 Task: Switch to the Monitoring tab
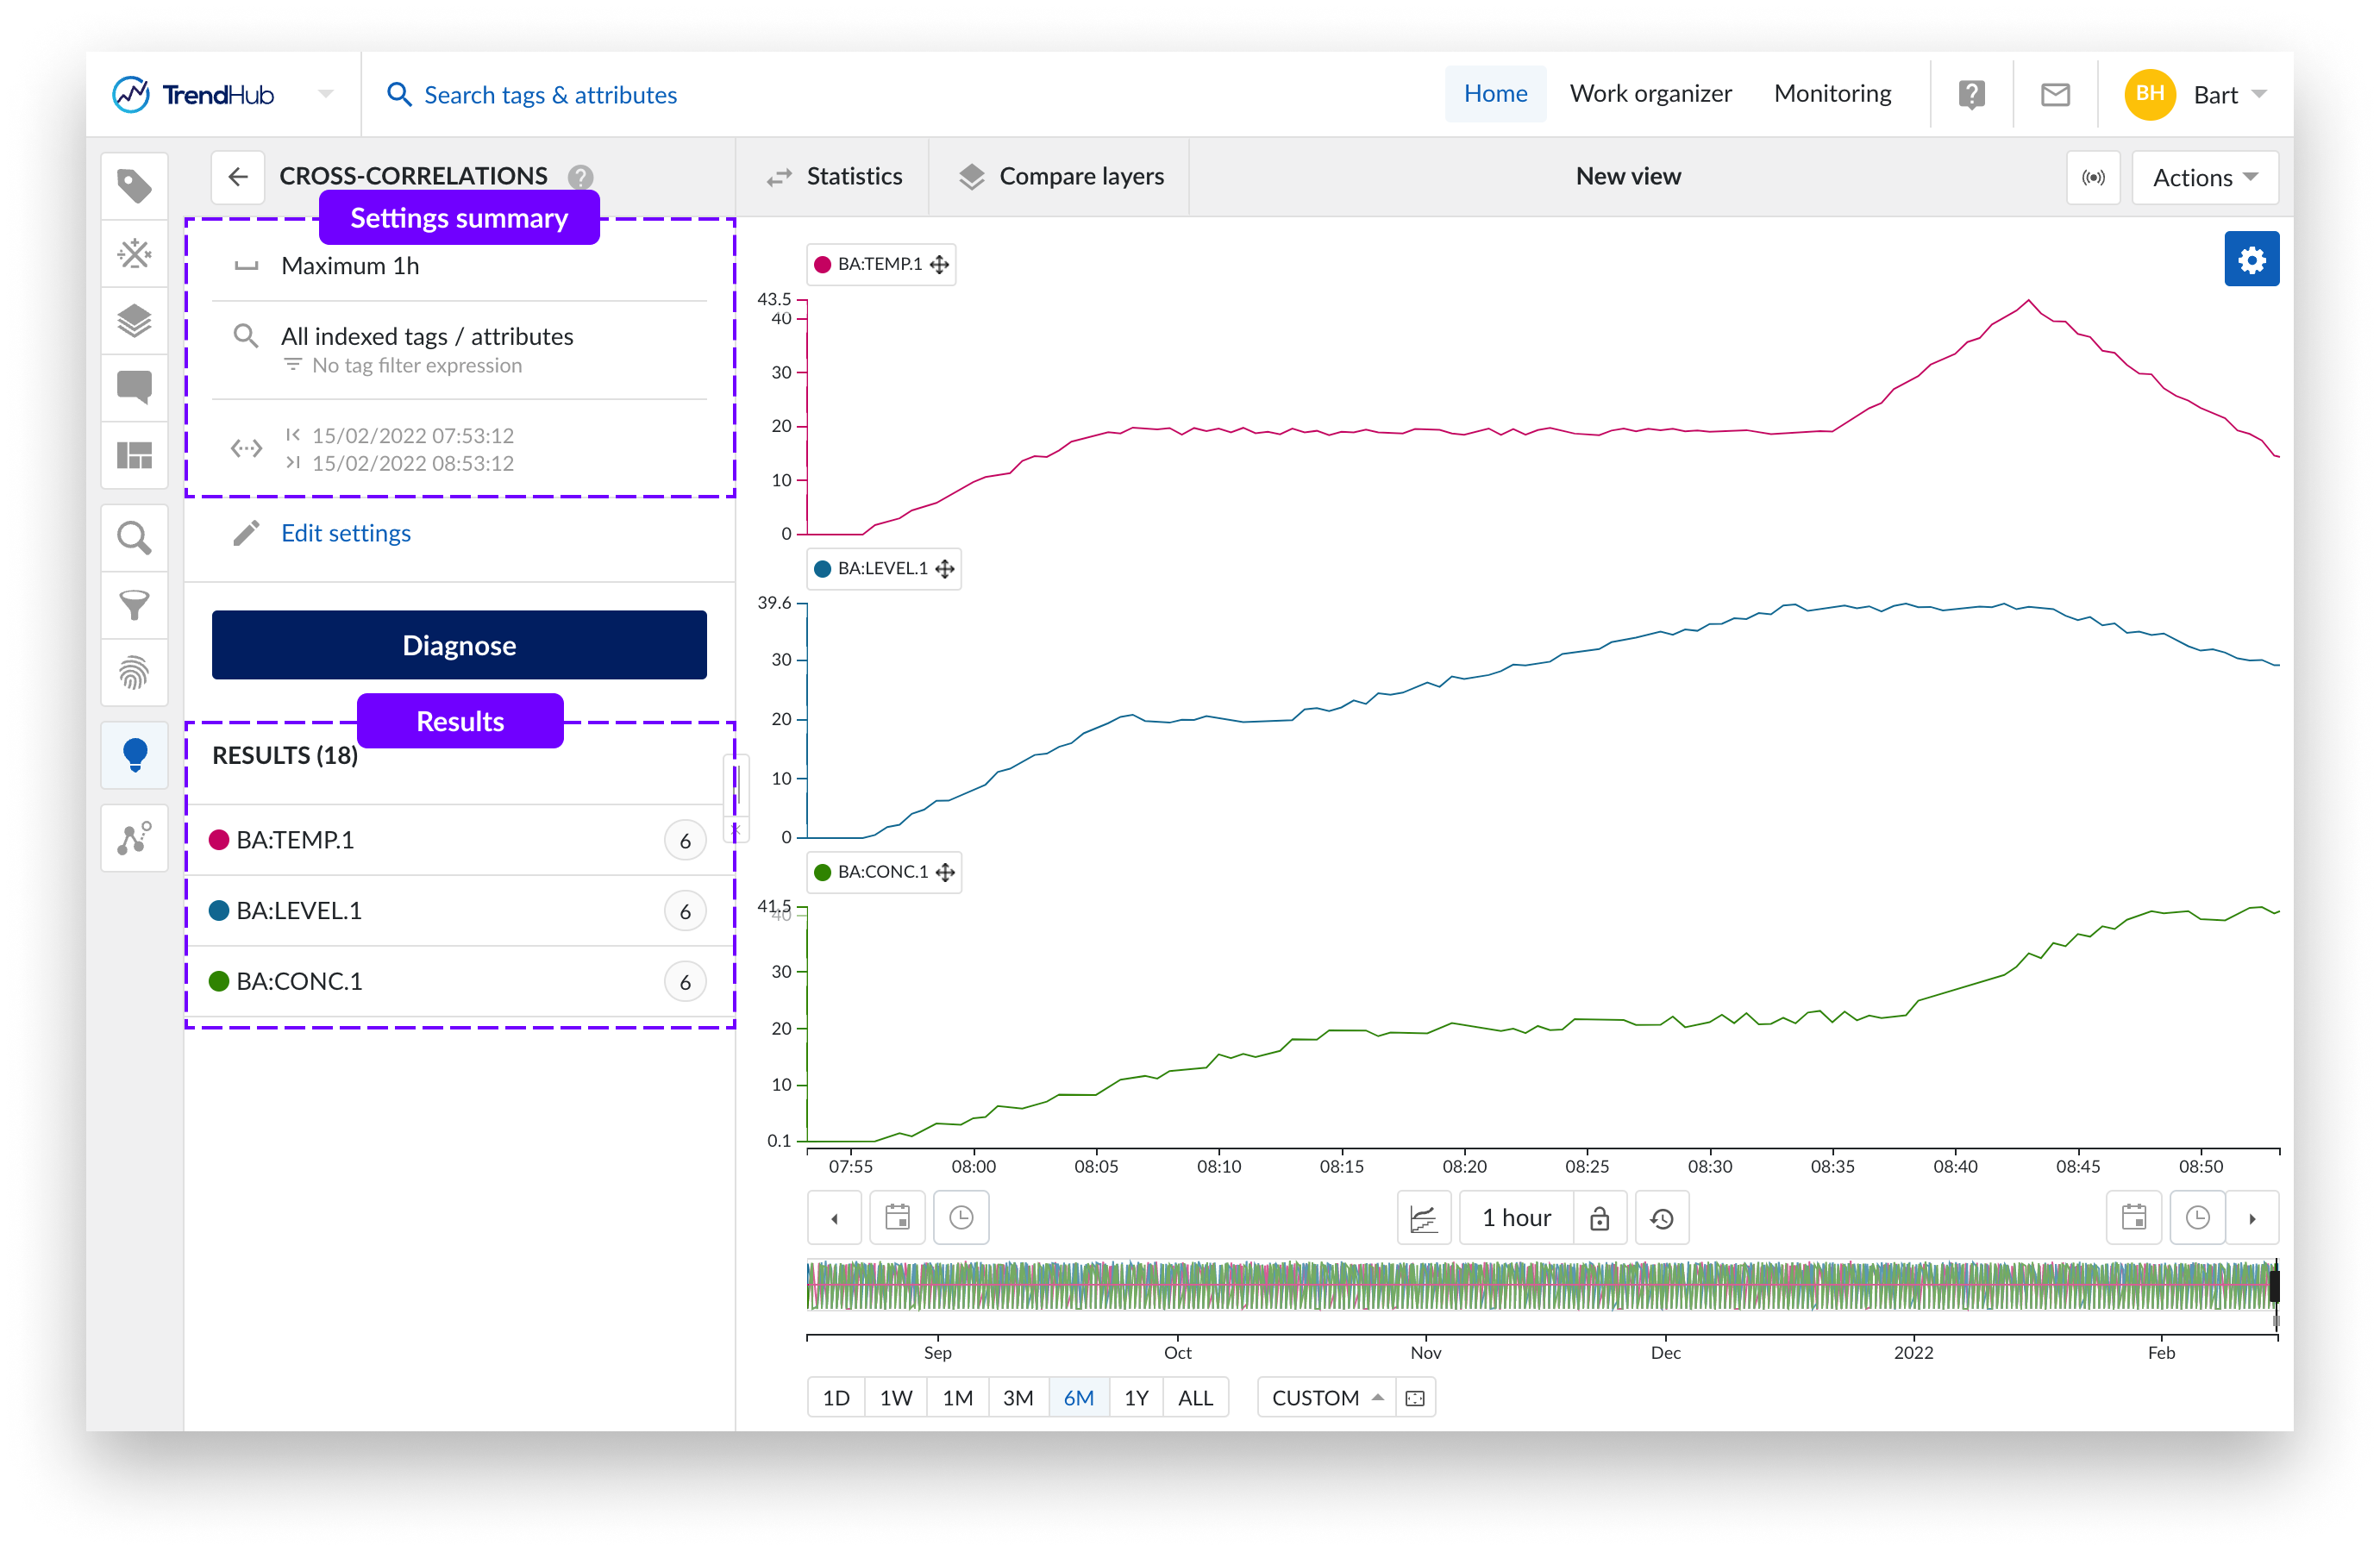(x=1832, y=94)
